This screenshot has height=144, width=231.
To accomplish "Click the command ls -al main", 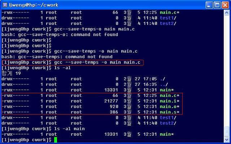I will pyautogui.click(x=69, y=129).
